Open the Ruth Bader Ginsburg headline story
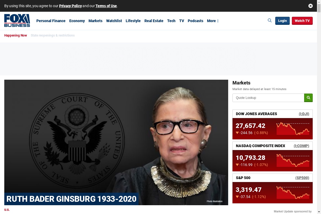This screenshot has width=321, height=214. 71,199
